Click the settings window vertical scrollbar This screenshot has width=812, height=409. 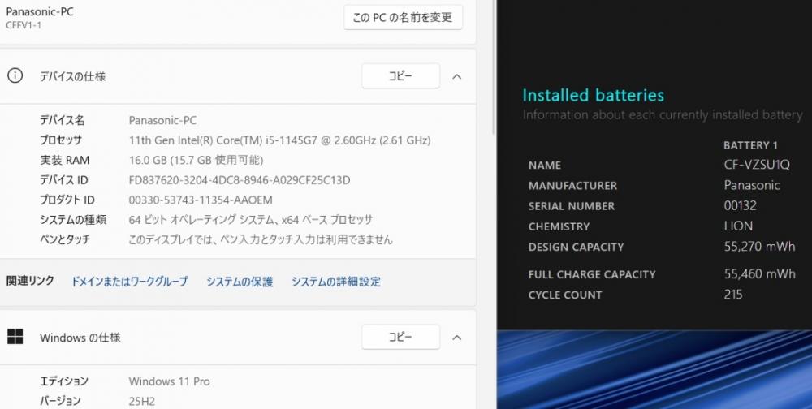(494, 67)
